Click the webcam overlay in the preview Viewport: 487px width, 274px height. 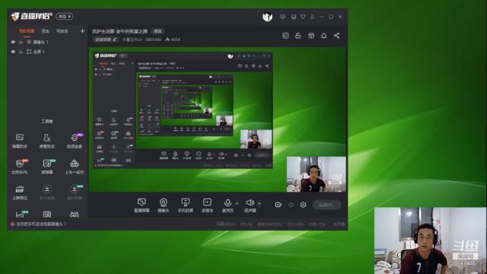tap(317, 174)
